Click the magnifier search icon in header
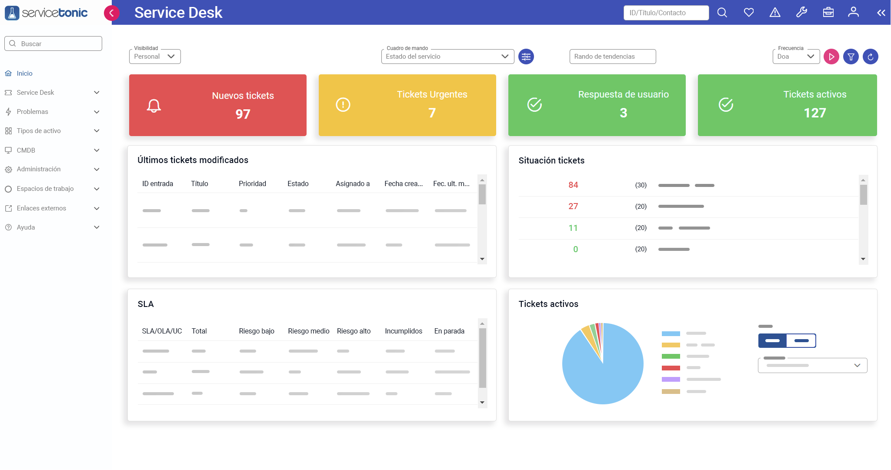 (x=722, y=13)
